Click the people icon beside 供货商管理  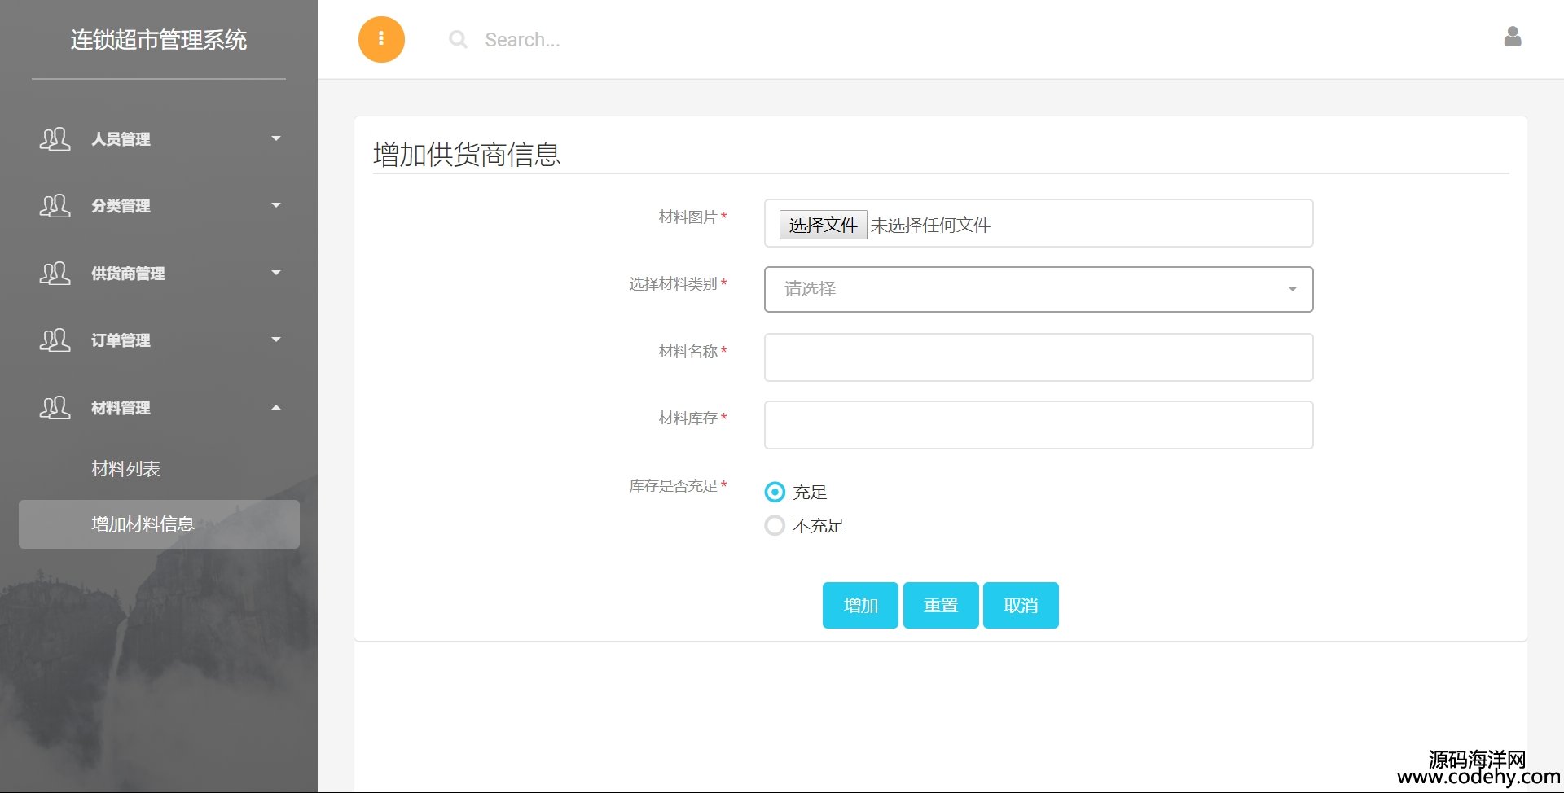click(55, 274)
